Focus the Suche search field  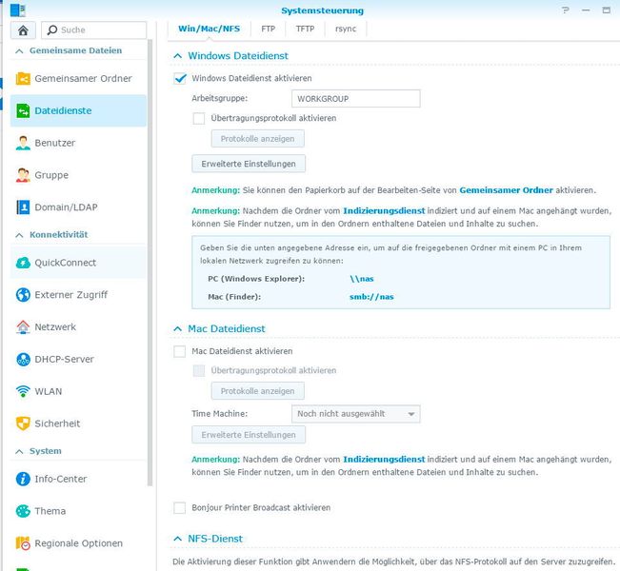(93, 30)
